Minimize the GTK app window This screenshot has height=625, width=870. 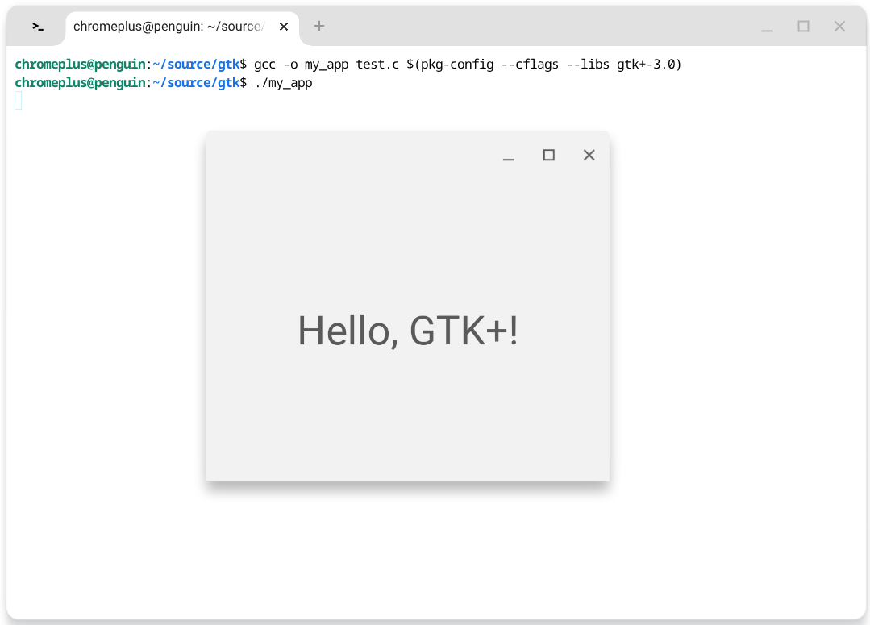[509, 156]
